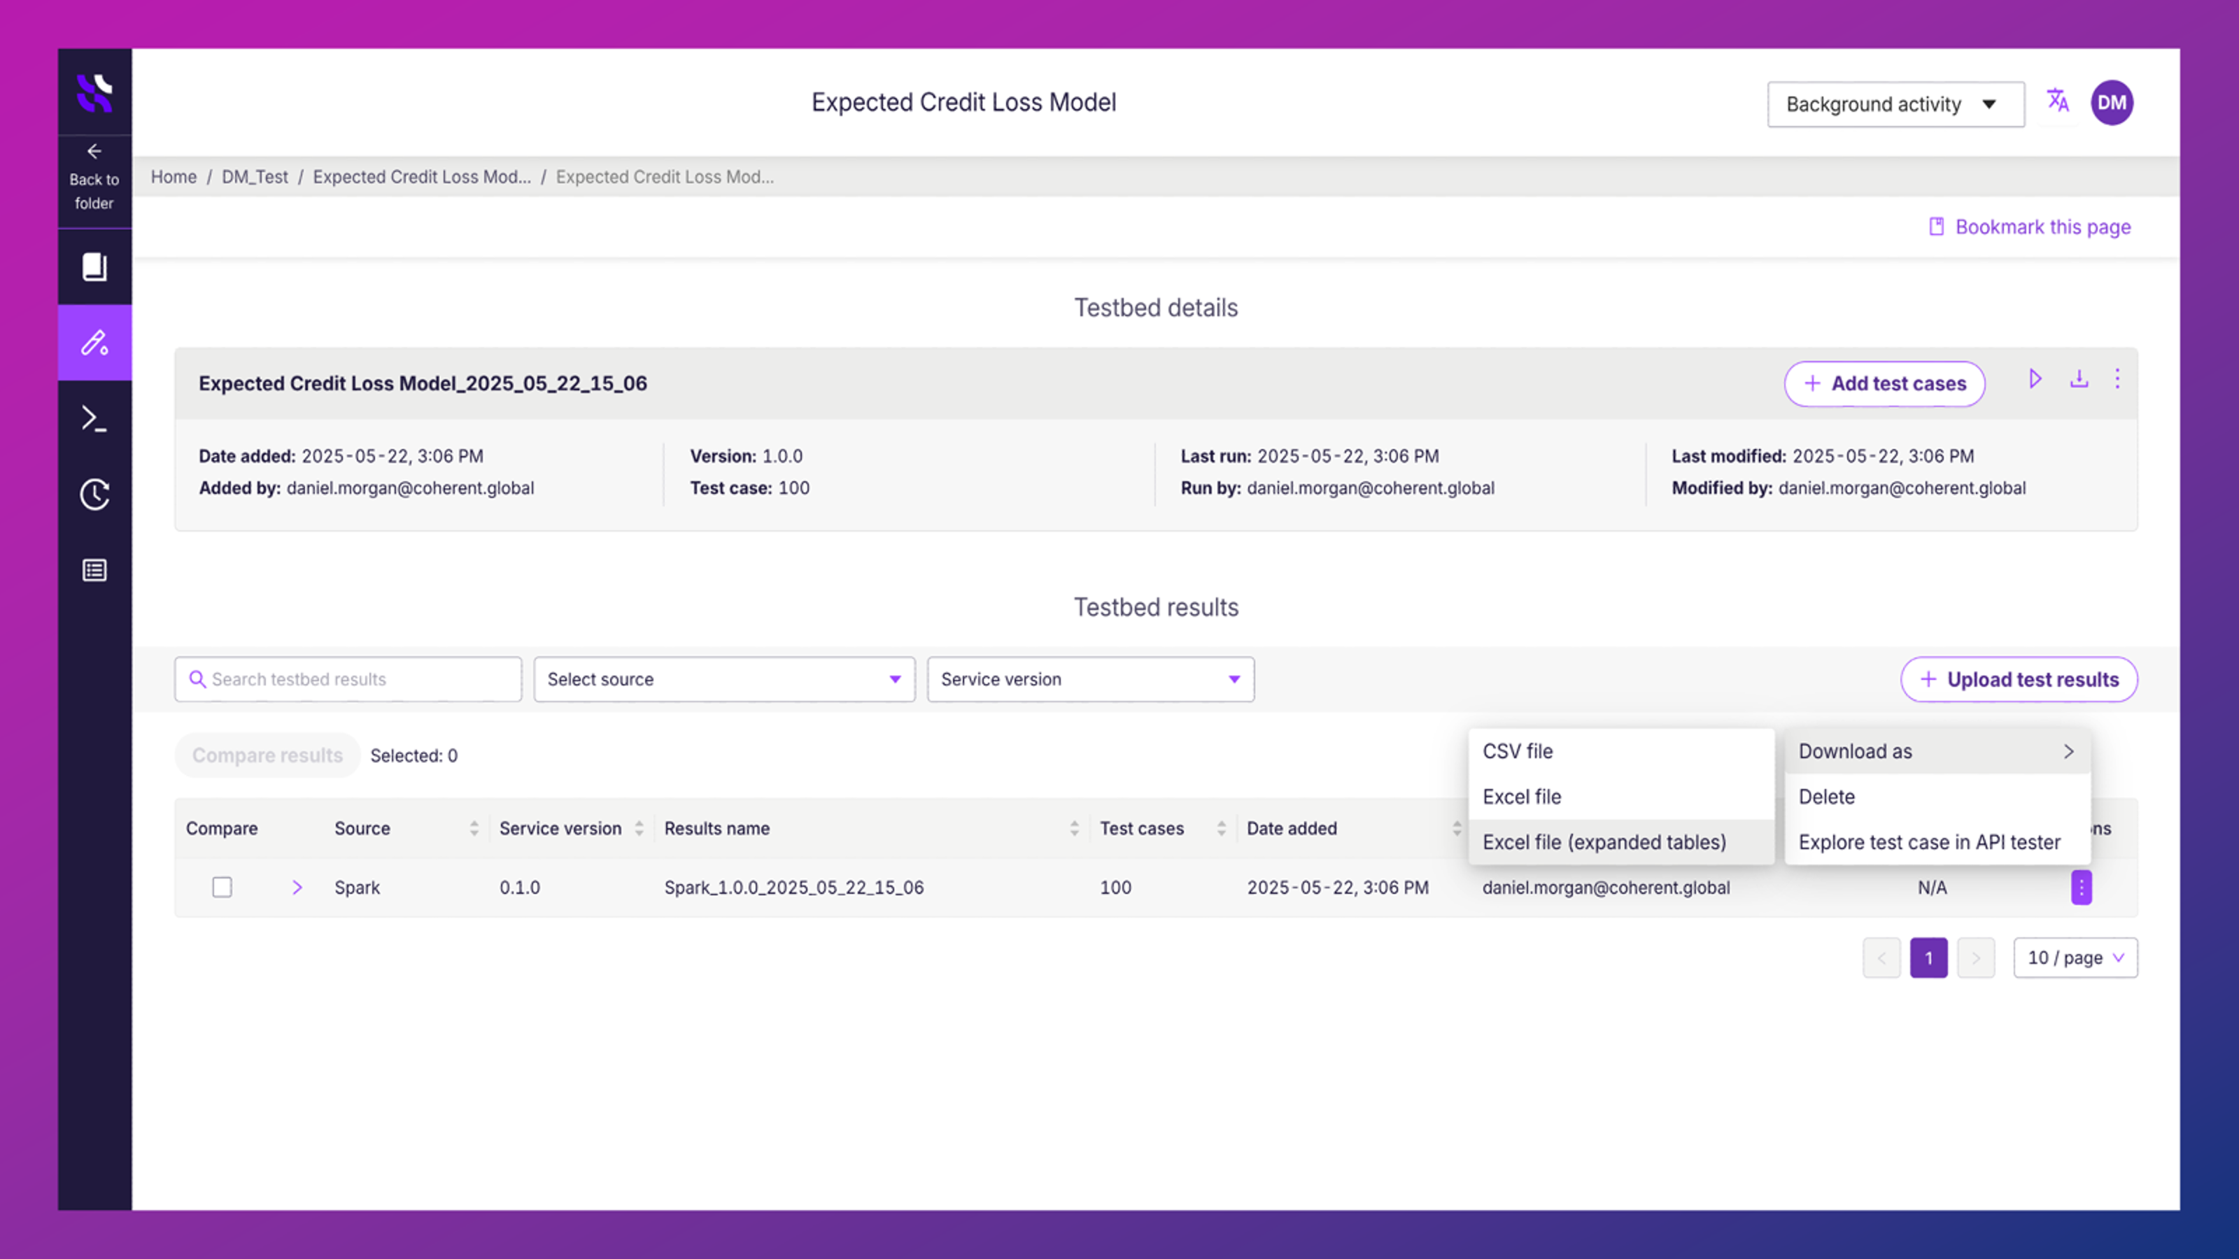Open the Service version filter dropdown
The width and height of the screenshot is (2239, 1259).
coord(1090,678)
